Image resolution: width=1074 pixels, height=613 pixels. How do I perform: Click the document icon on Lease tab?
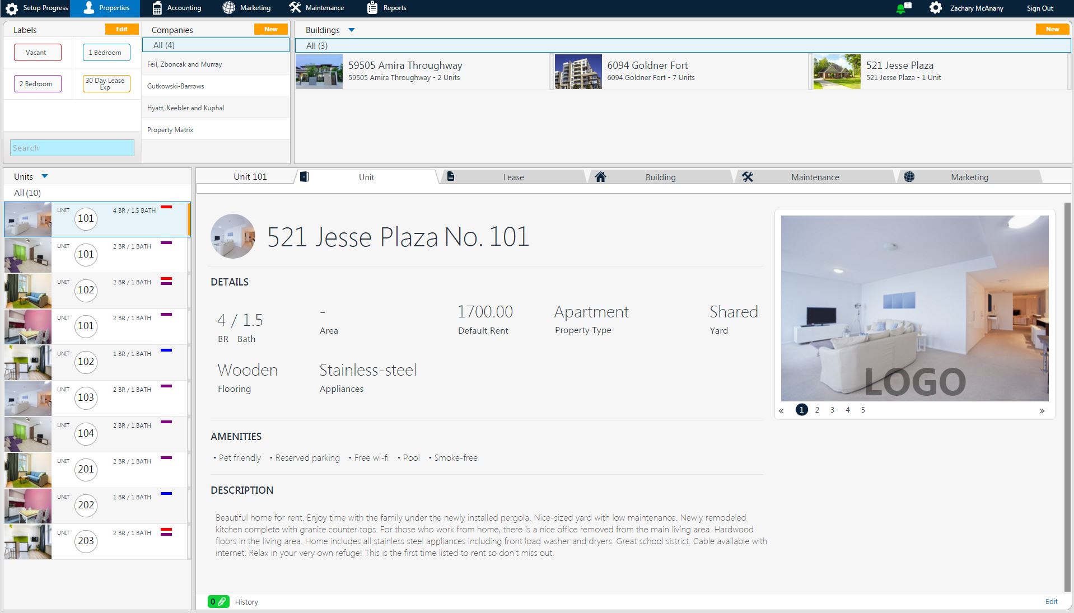point(451,176)
